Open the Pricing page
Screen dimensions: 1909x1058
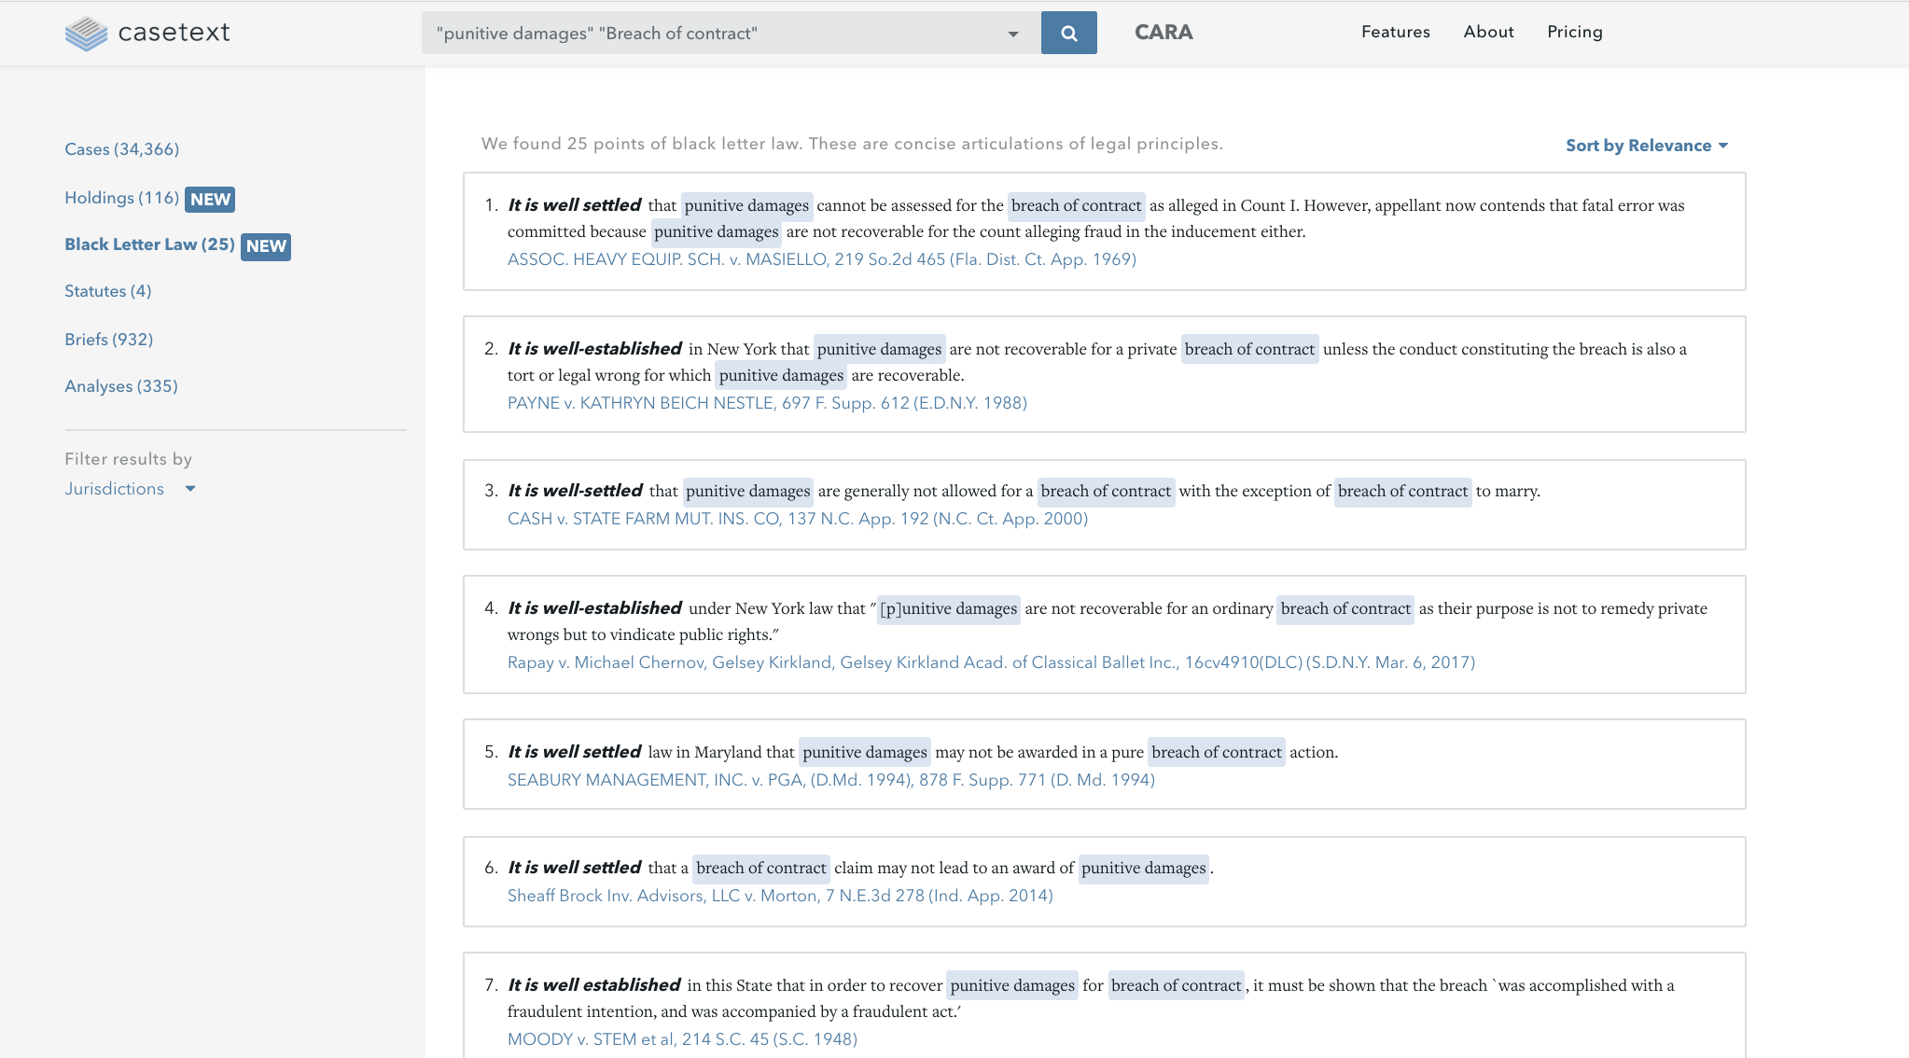[1574, 32]
